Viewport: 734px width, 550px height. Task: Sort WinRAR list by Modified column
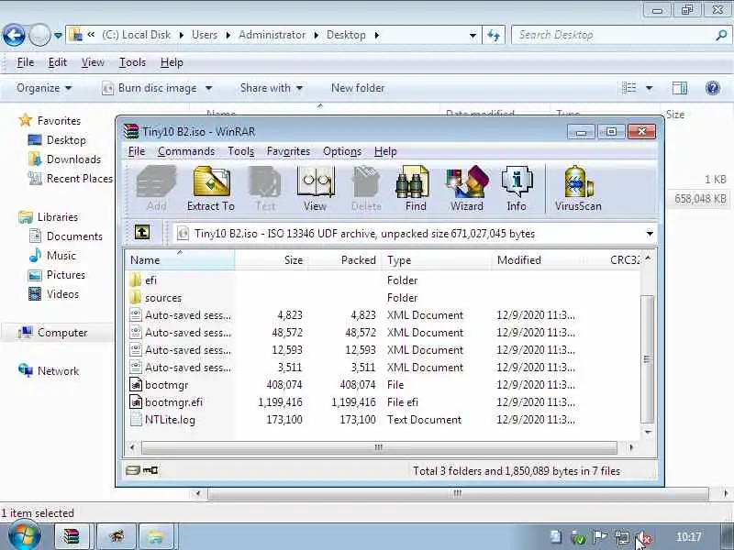tap(537, 259)
